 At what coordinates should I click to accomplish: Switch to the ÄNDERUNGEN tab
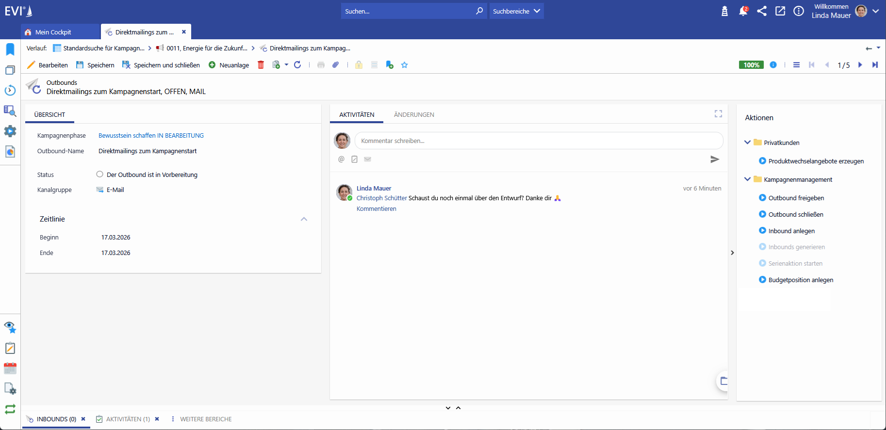click(x=414, y=115)
